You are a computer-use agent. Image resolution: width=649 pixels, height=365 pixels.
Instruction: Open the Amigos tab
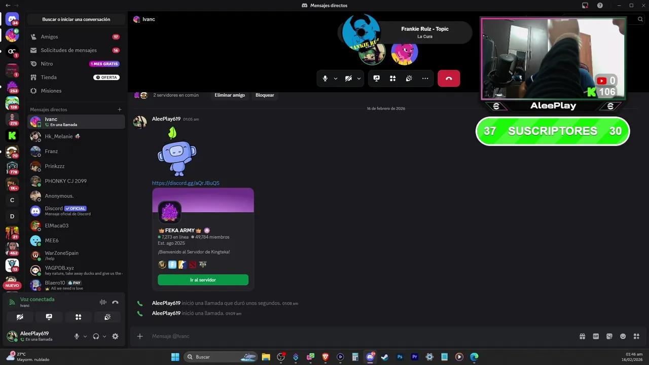[x=76, y=37]
